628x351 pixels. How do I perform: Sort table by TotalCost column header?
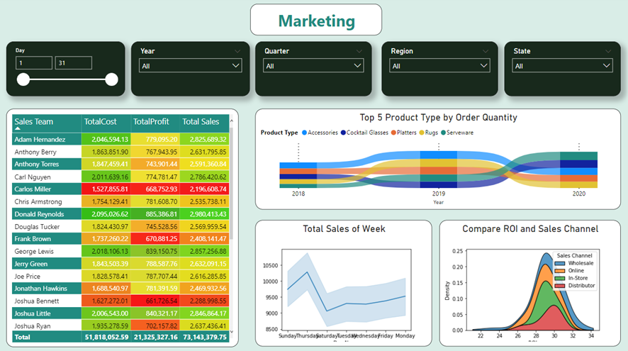pyautogui.click(x=105, y=122)
